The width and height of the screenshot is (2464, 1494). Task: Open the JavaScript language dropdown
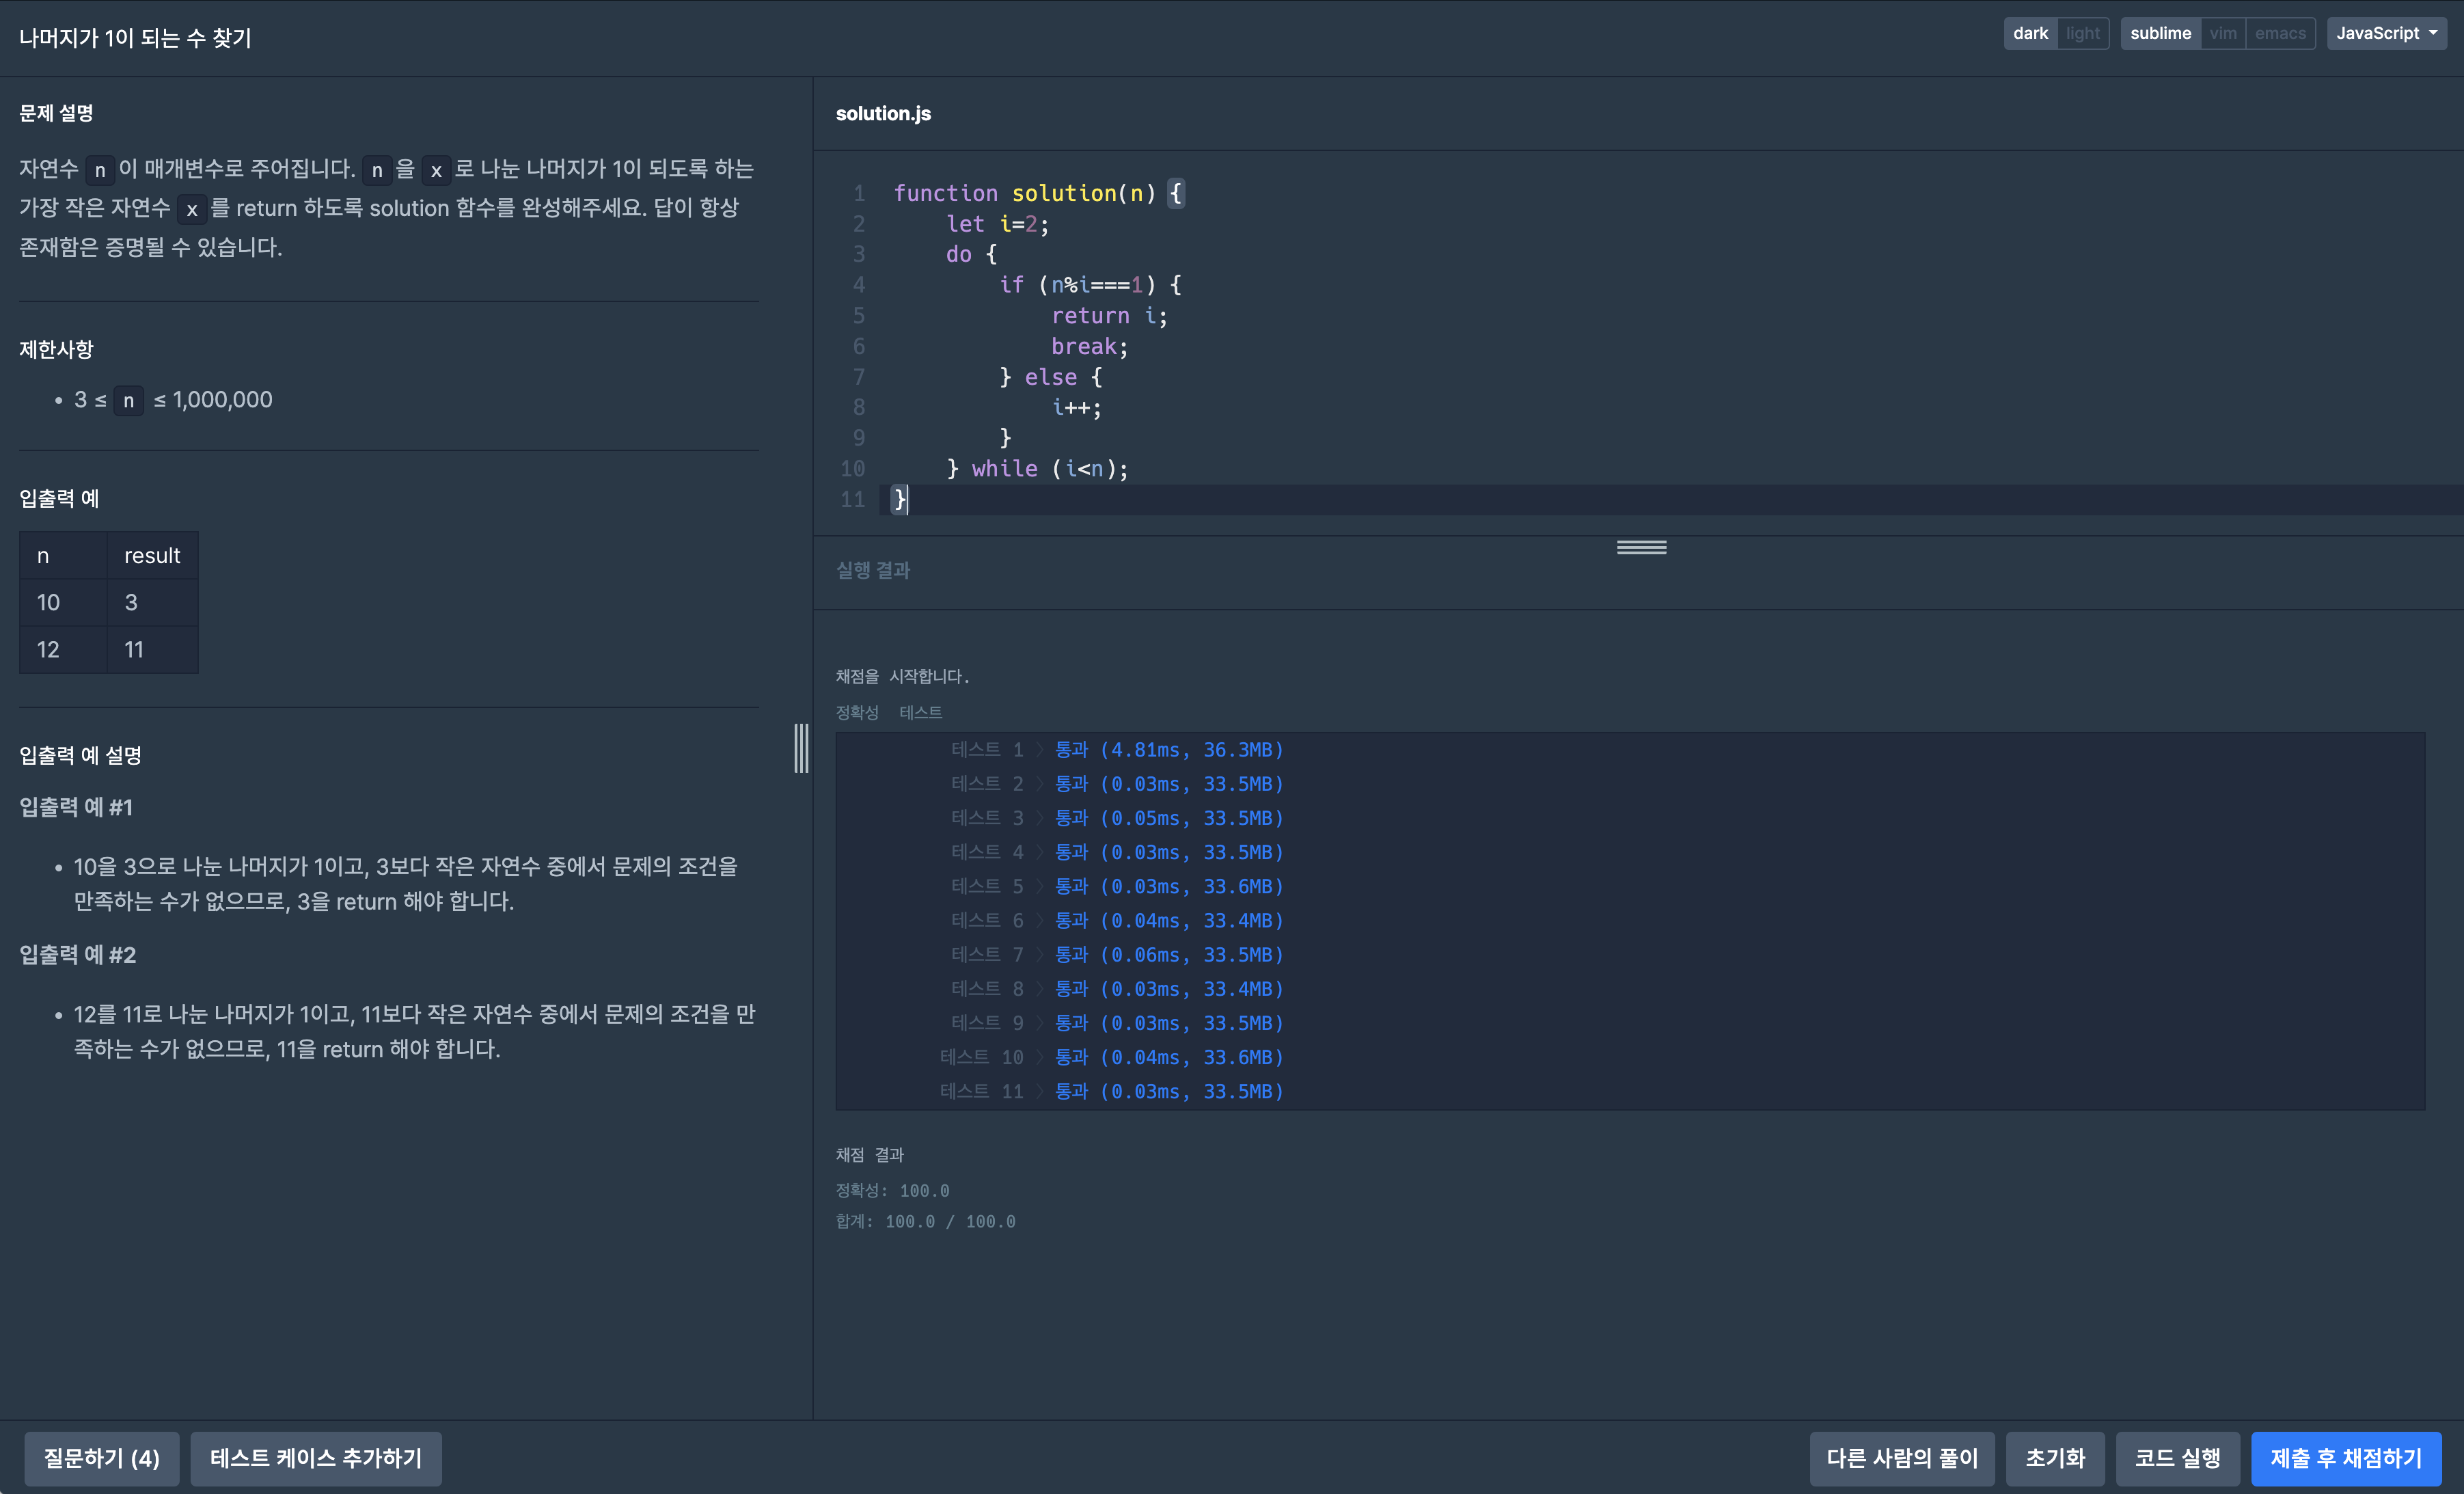[2386, 33]
